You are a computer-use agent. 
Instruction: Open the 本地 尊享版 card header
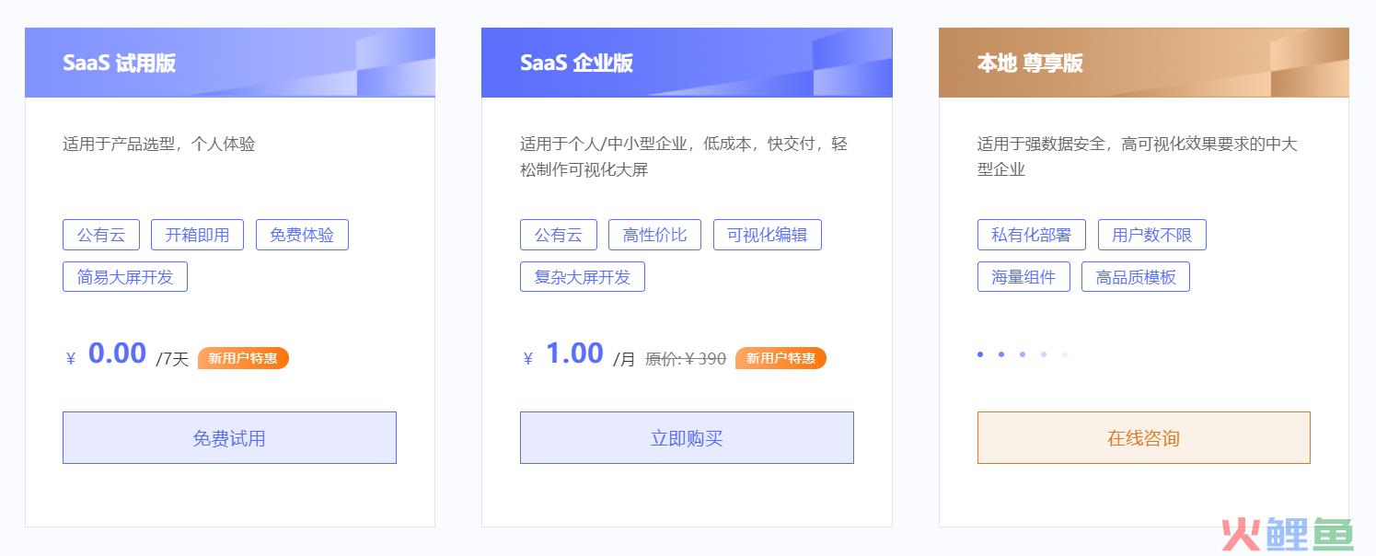click(1144, 63)
